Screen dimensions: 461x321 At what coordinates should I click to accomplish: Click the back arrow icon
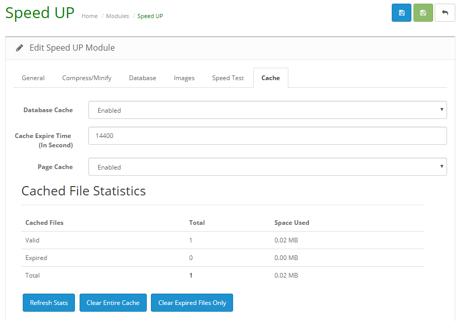(x=445, y=12)
